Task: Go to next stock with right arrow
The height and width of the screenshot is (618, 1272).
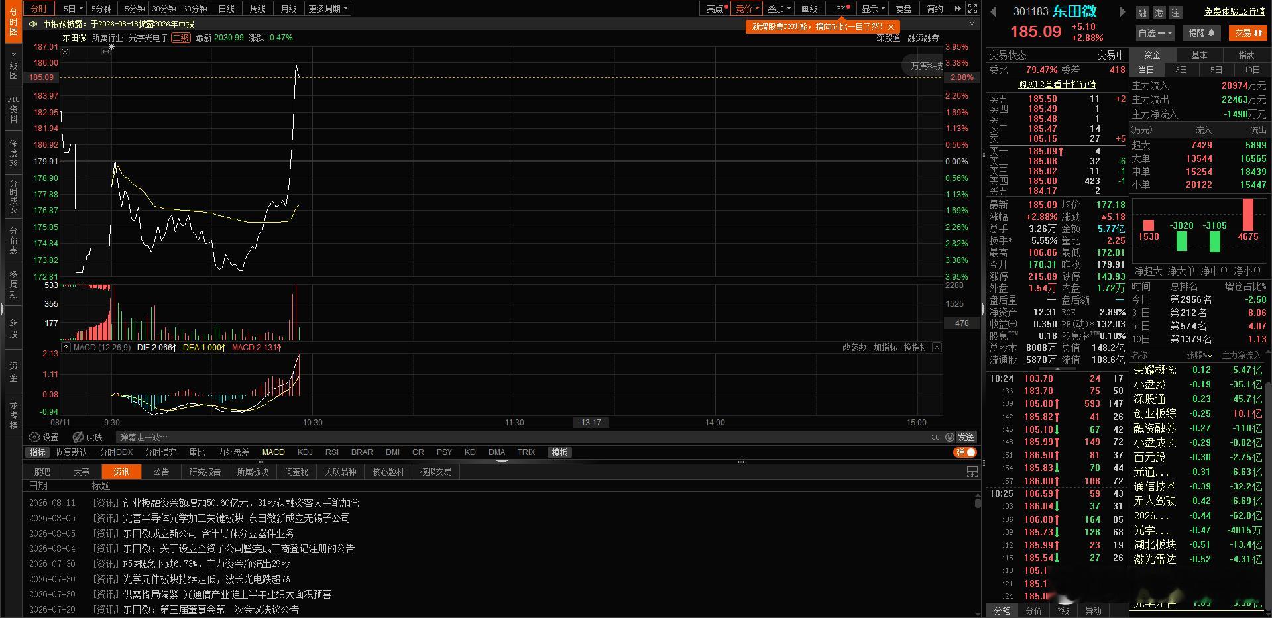Action: pos(1122,11)
